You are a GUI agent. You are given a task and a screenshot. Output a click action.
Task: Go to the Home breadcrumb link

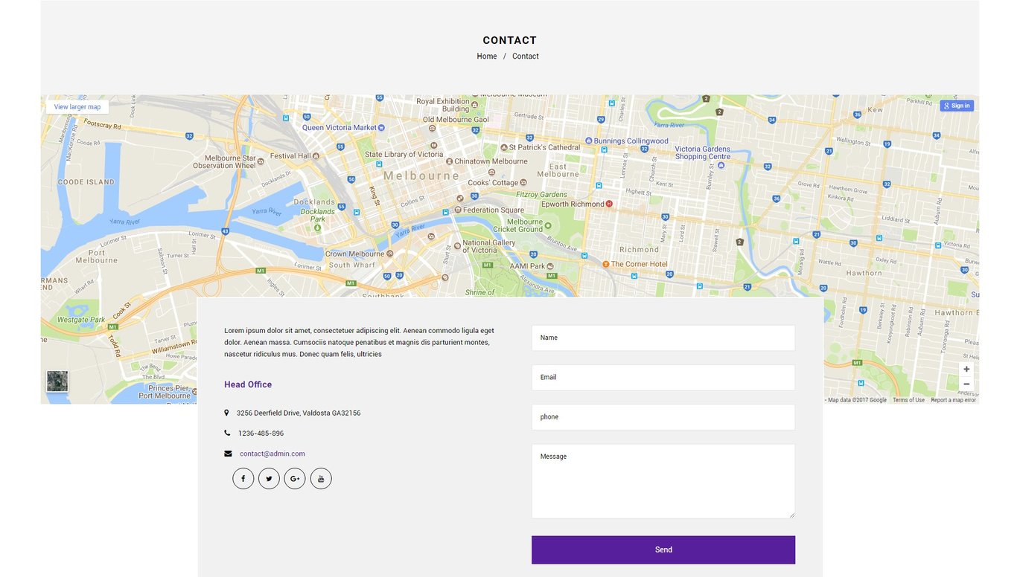[x=487, y=57]
